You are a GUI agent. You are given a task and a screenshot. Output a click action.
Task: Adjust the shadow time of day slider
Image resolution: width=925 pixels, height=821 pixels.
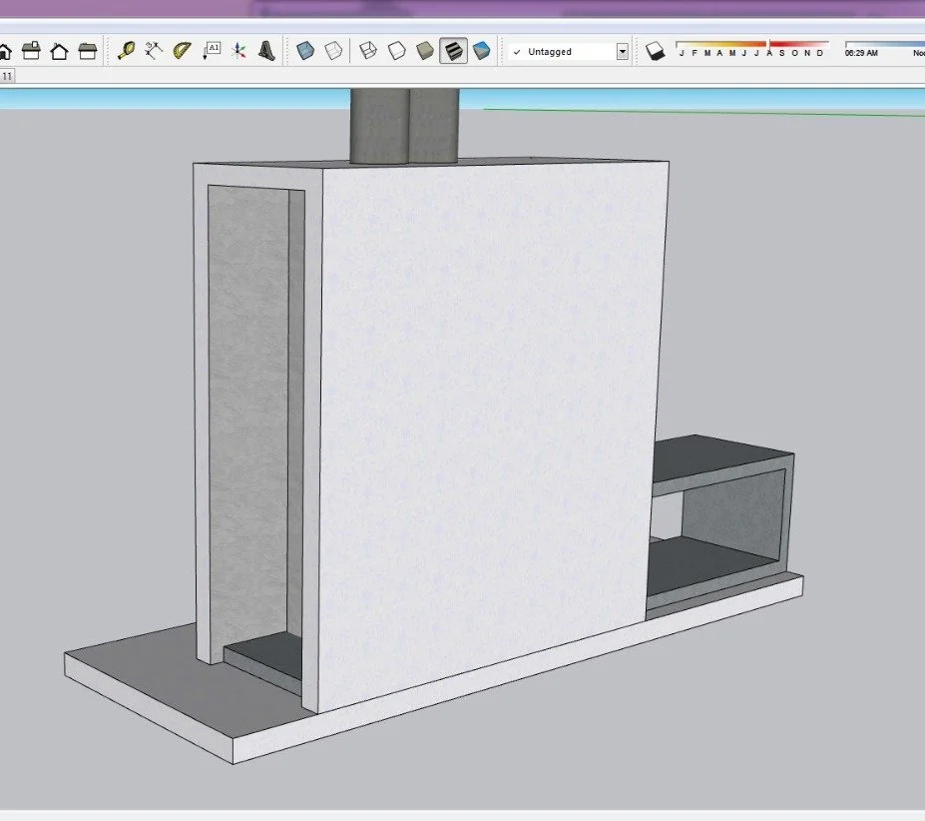click(x=884, y=49)
